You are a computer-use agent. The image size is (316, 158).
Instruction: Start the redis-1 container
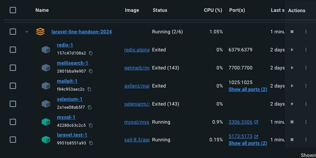tap(292, 50)
